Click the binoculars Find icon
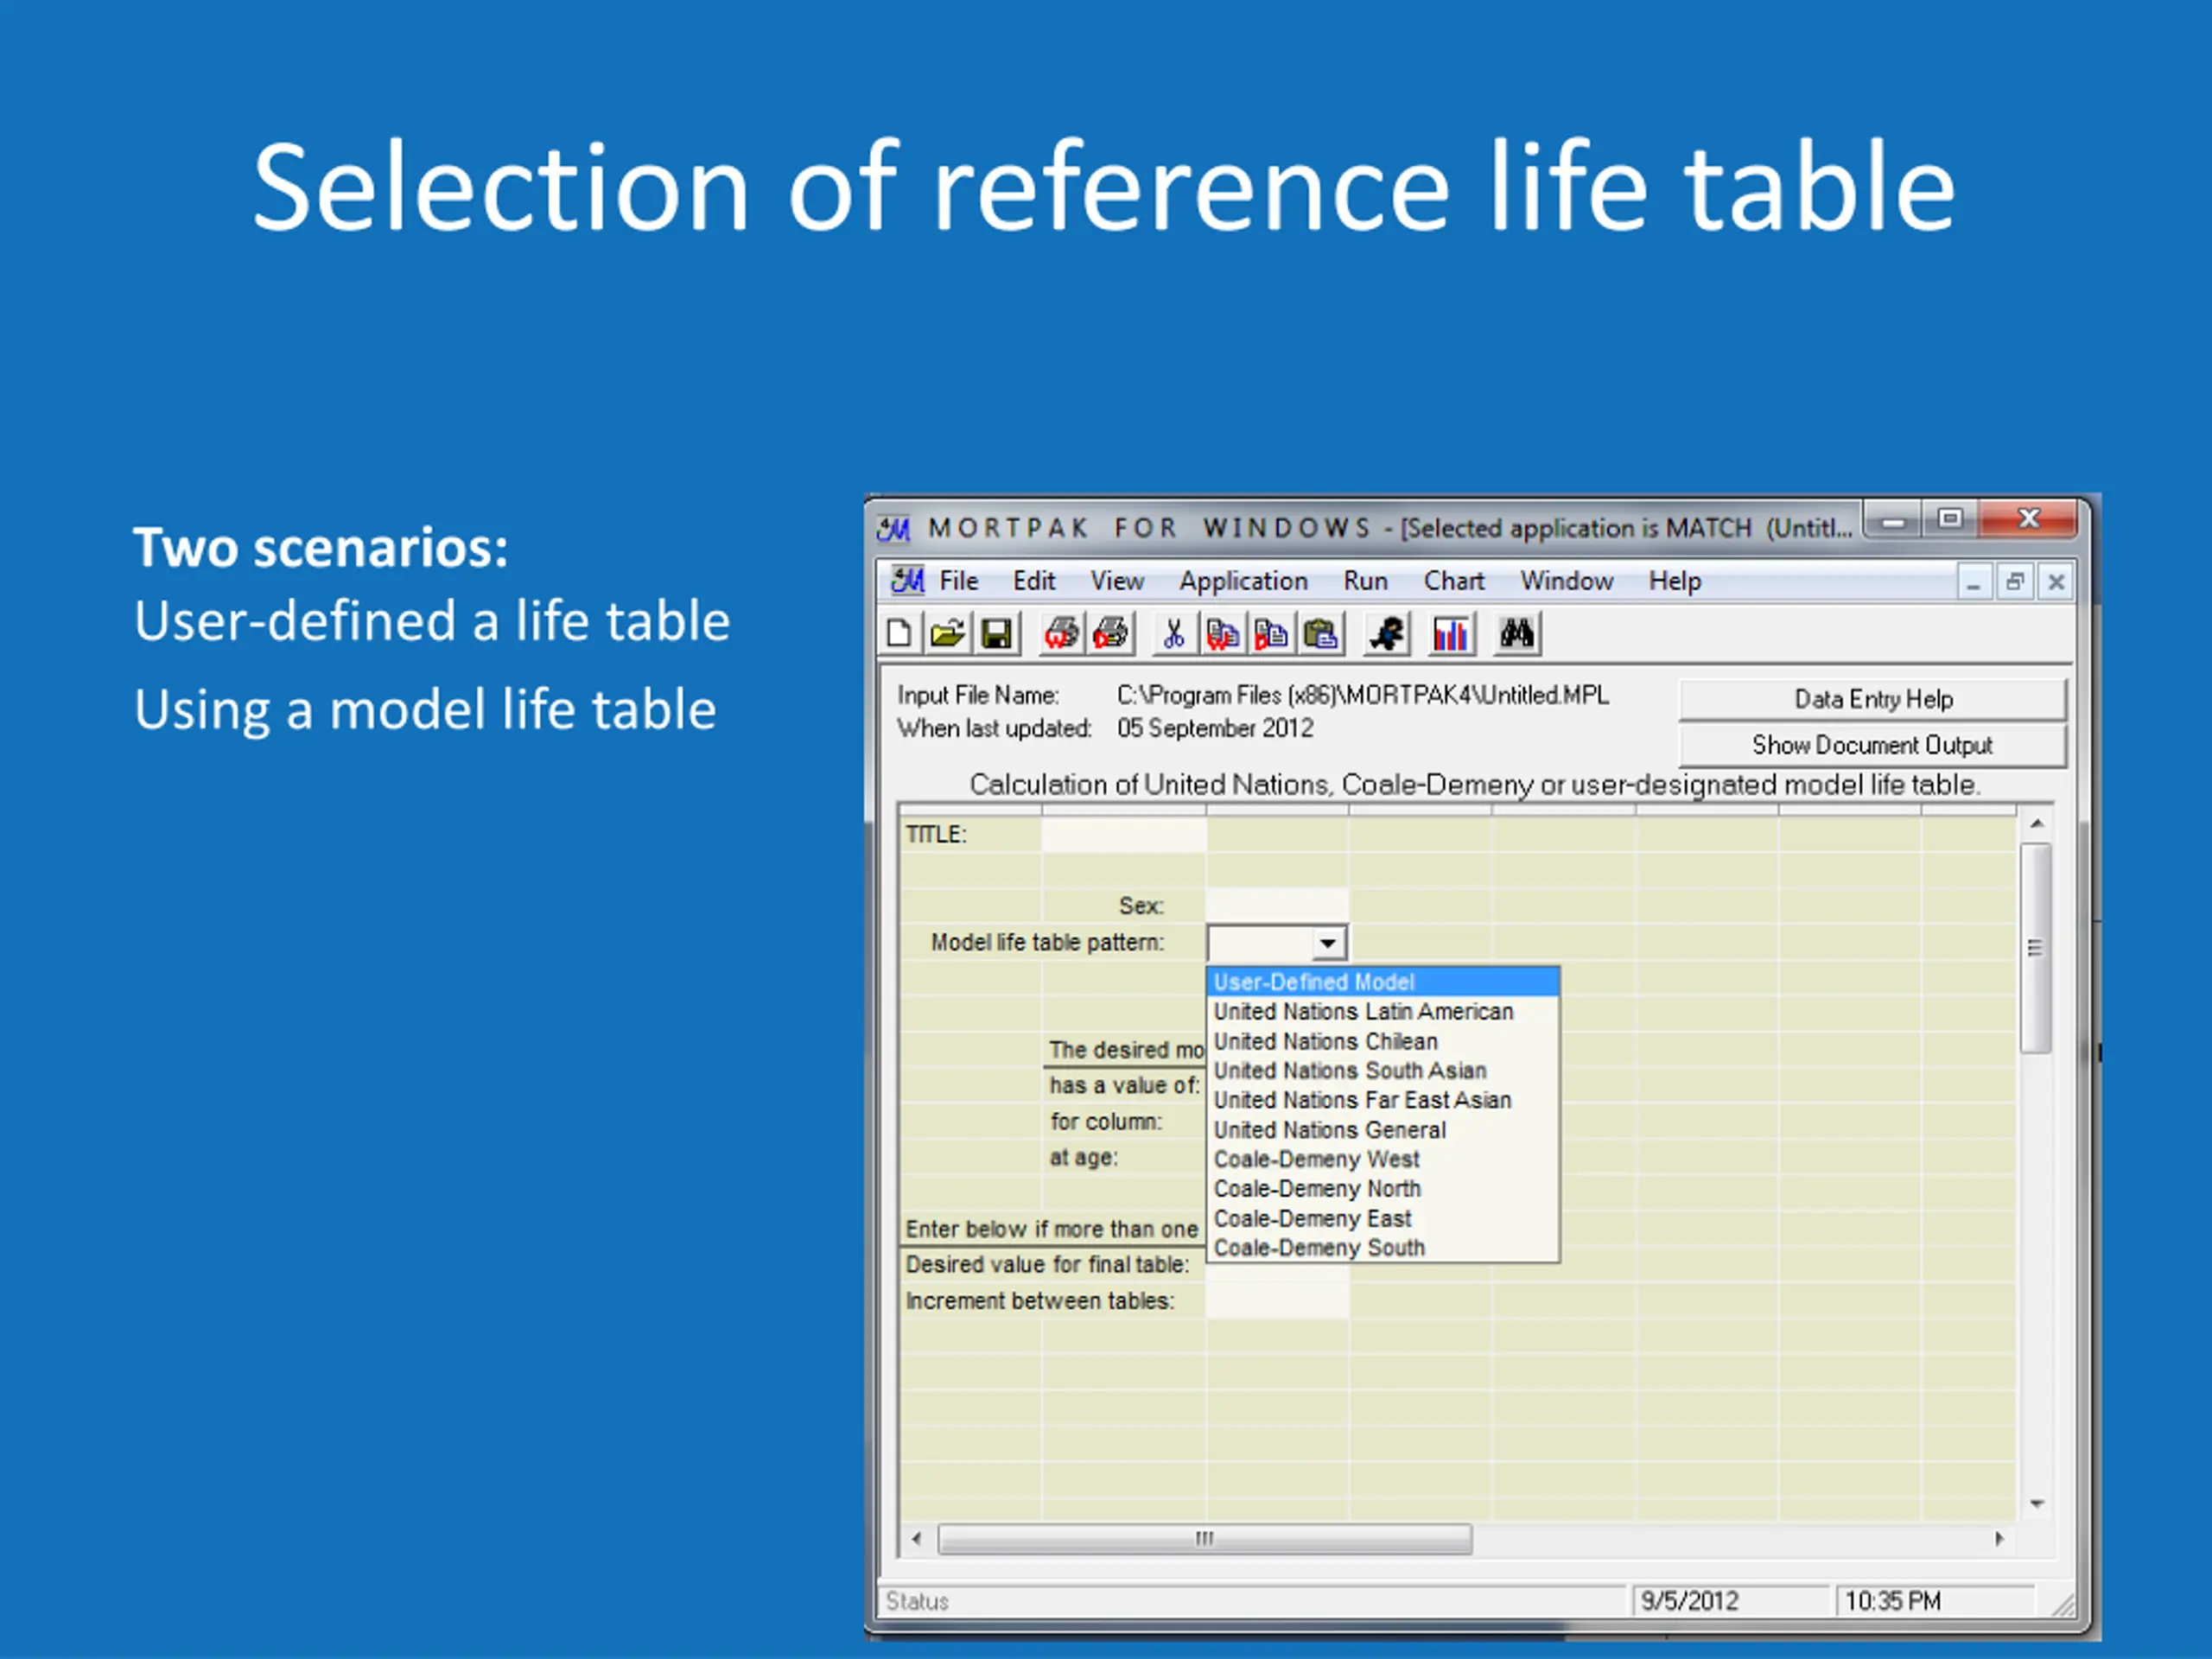 (x=1516, y=634)
